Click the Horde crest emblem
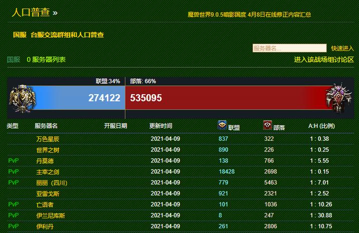 [338, 98]
